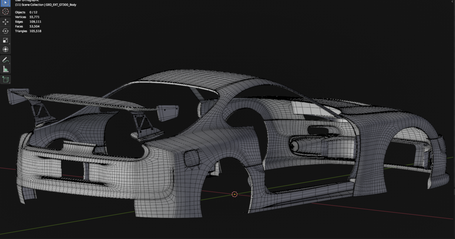This screenshot has height=239, width=455.
Task: Select the 3D Cursor tool
Action: click(x=5, y=12)
